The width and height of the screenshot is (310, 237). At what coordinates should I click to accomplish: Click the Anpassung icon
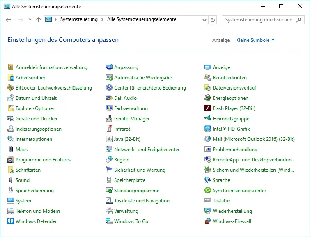click(x=109, y=67)
